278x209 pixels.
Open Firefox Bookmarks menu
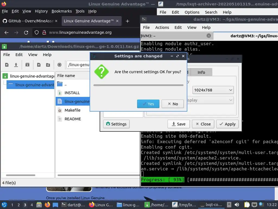[62, 11]
